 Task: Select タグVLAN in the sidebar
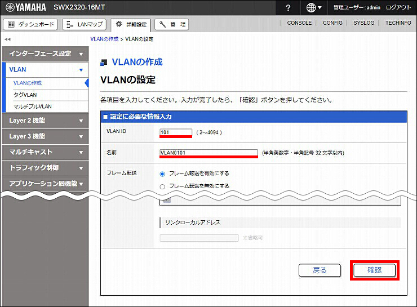[x=25, y=95]
